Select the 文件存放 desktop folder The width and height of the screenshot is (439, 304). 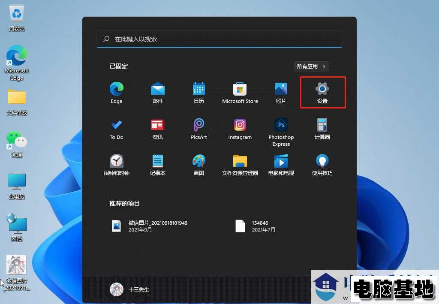(17, 102)
